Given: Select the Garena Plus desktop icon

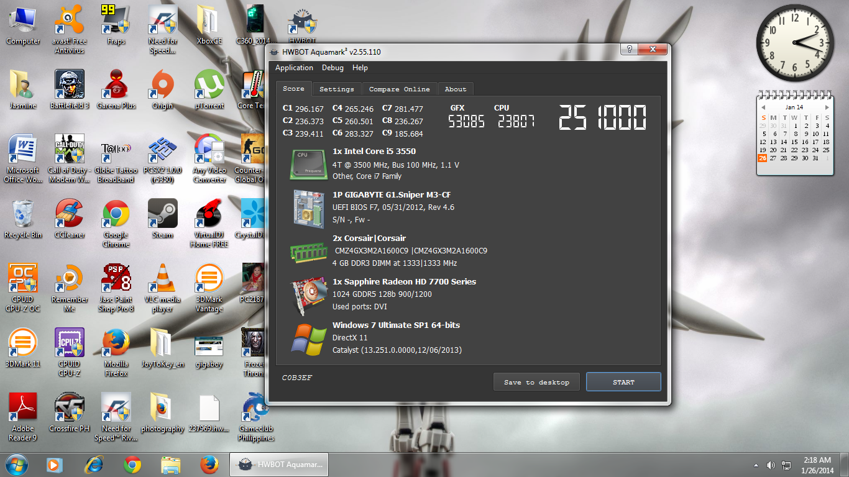Looking at the screenshot, I should [116, 90].
